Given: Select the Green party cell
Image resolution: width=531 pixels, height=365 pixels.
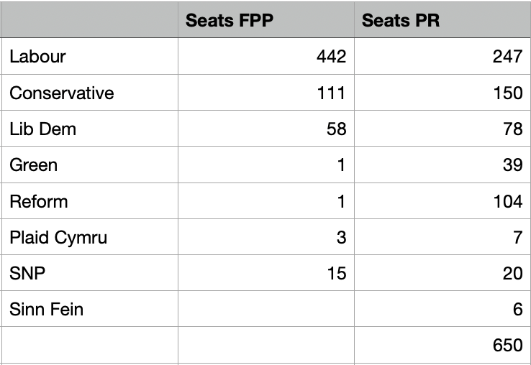Looking at the screenshot, I should [90, 165].
